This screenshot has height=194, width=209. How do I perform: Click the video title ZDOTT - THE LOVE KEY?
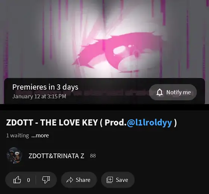[52, 122]
